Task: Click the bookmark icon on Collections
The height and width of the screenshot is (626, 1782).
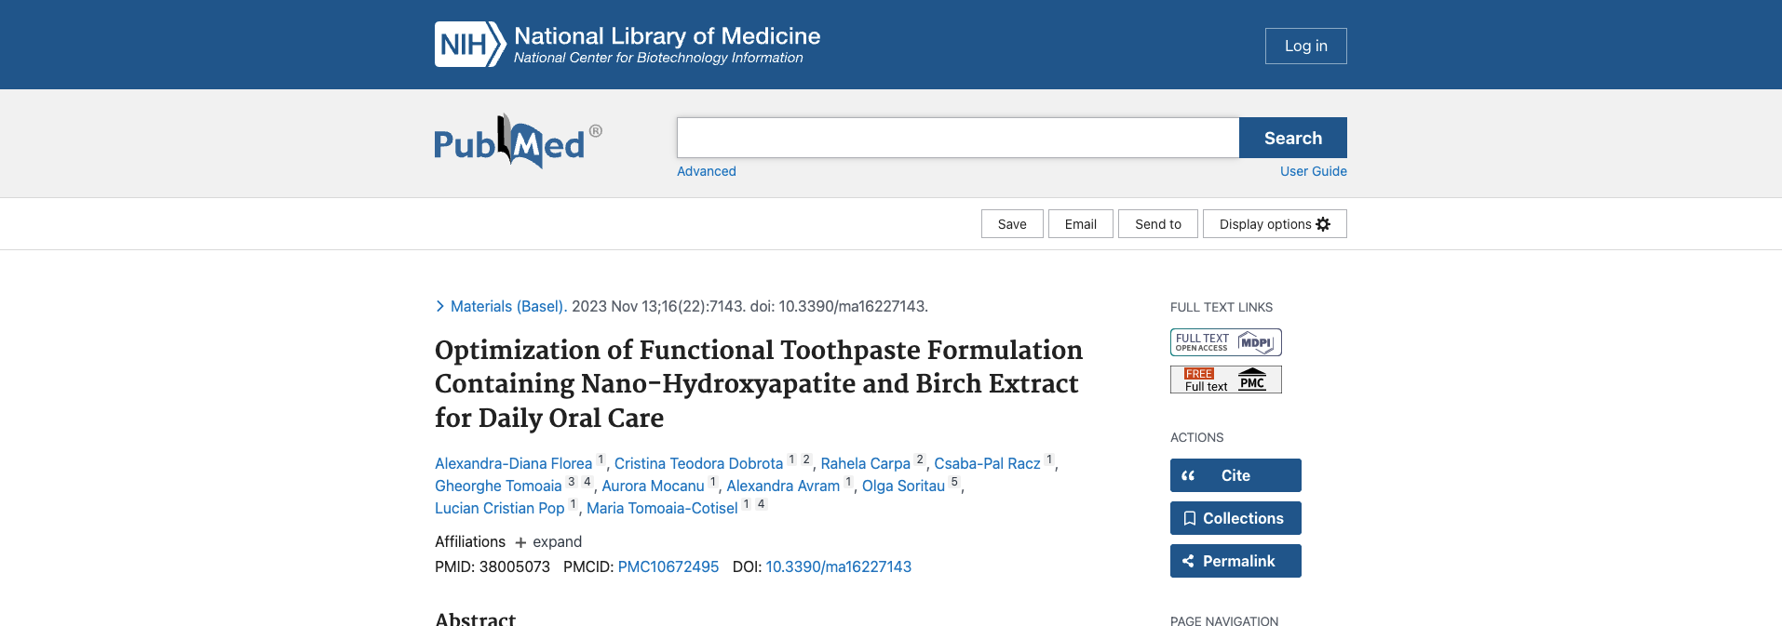Action: pyautogui.click(x=1189, y=518)
